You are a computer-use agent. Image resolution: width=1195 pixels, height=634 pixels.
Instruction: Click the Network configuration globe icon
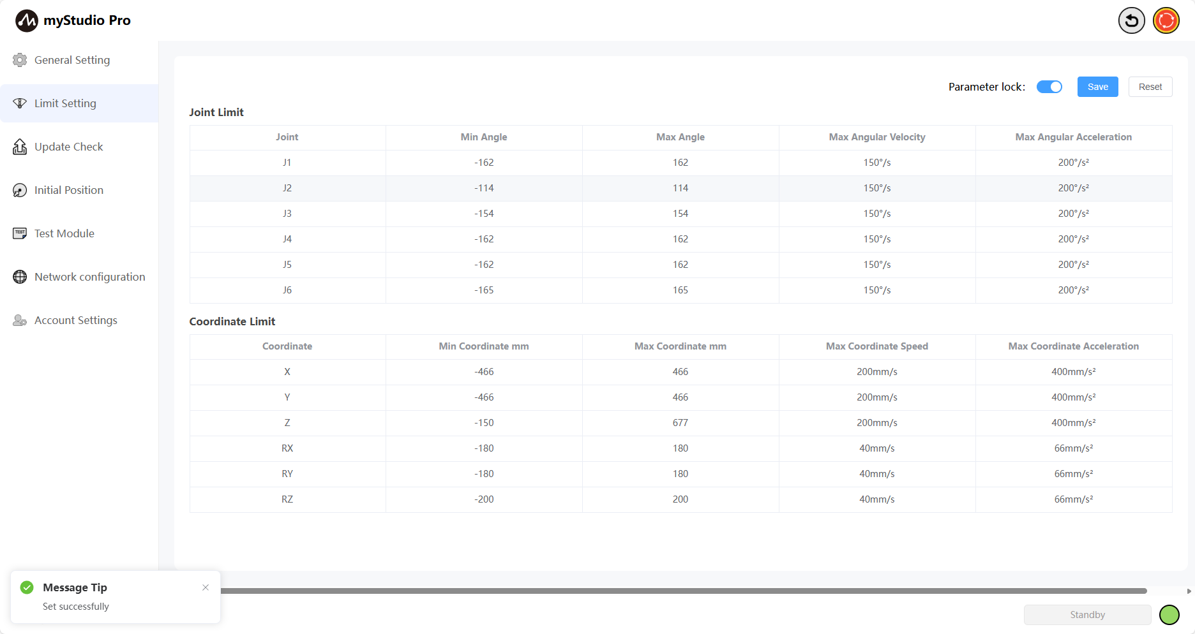coord(20,277)
